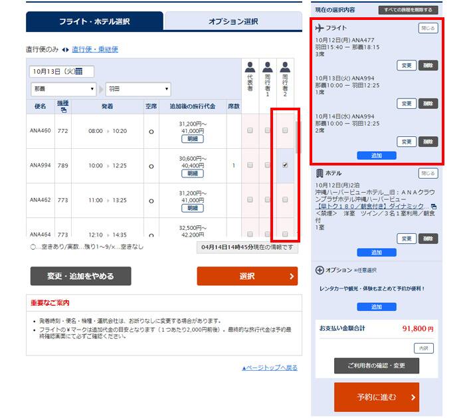Viewport: 469px width, 418px height.
Task: Click the 代表者 person icon
Action: 250,67
